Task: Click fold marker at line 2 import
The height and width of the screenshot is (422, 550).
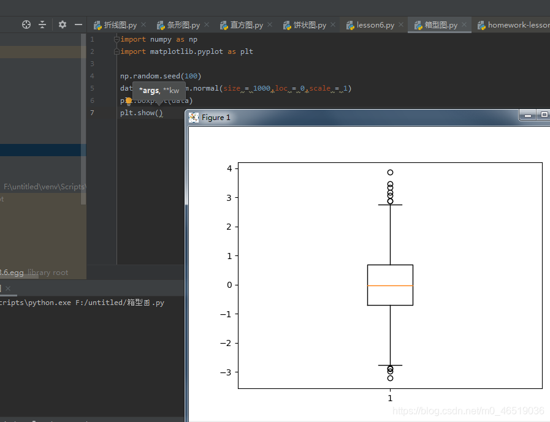Action: (x=116, y=51)
